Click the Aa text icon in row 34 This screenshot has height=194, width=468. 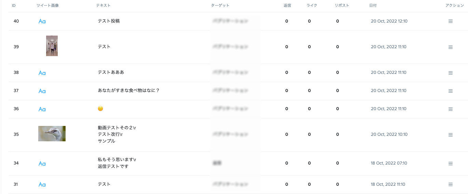42,164
